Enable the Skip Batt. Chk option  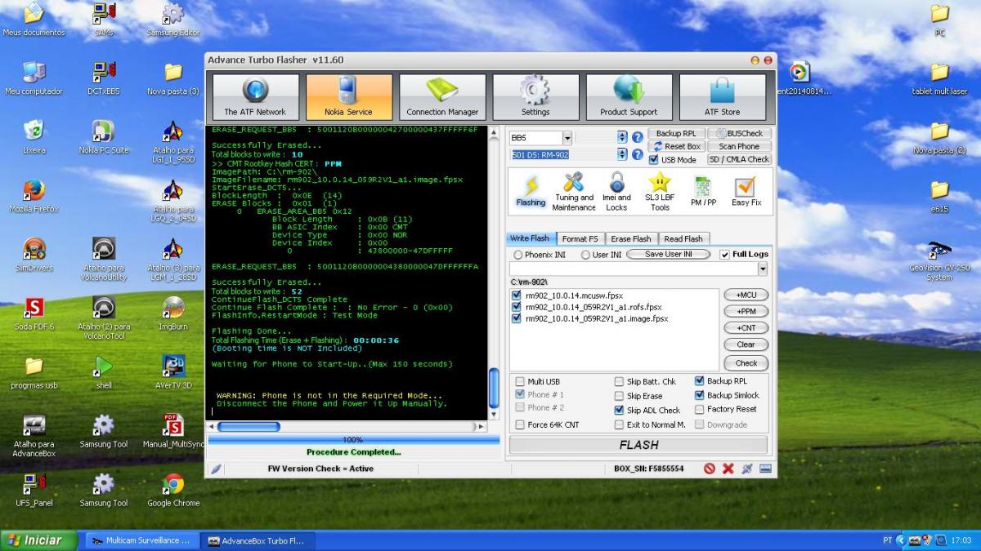pyautogui.click(x=619, y=381)
